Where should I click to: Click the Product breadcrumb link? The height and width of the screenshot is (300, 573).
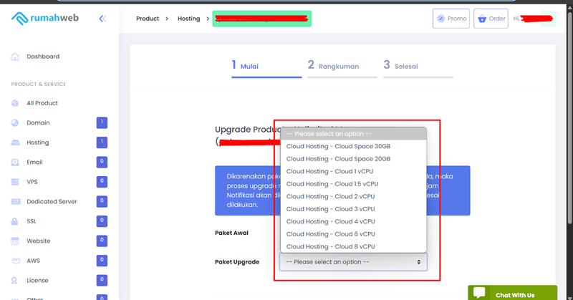tap(148, 19)
